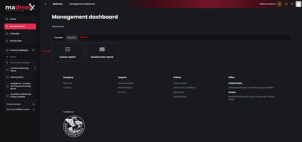
Task: Open the Release Notes link
Action: pyautogui.click(x=125, y=88)
